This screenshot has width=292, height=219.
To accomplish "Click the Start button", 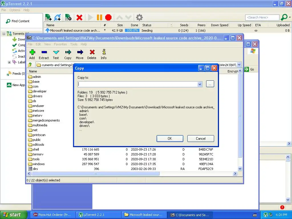I will 13,215.
